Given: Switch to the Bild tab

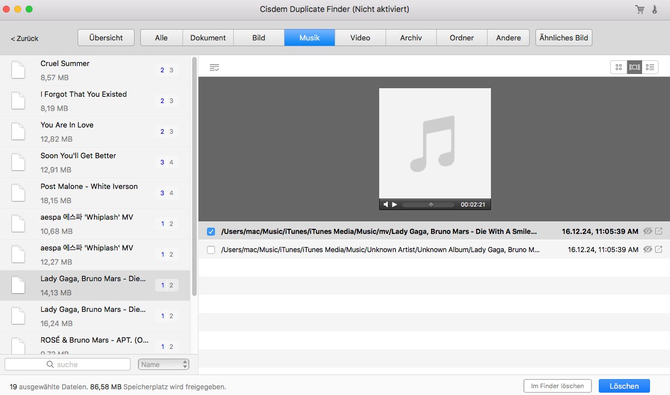Looking at the screenshot, I should tap(258, 38).
